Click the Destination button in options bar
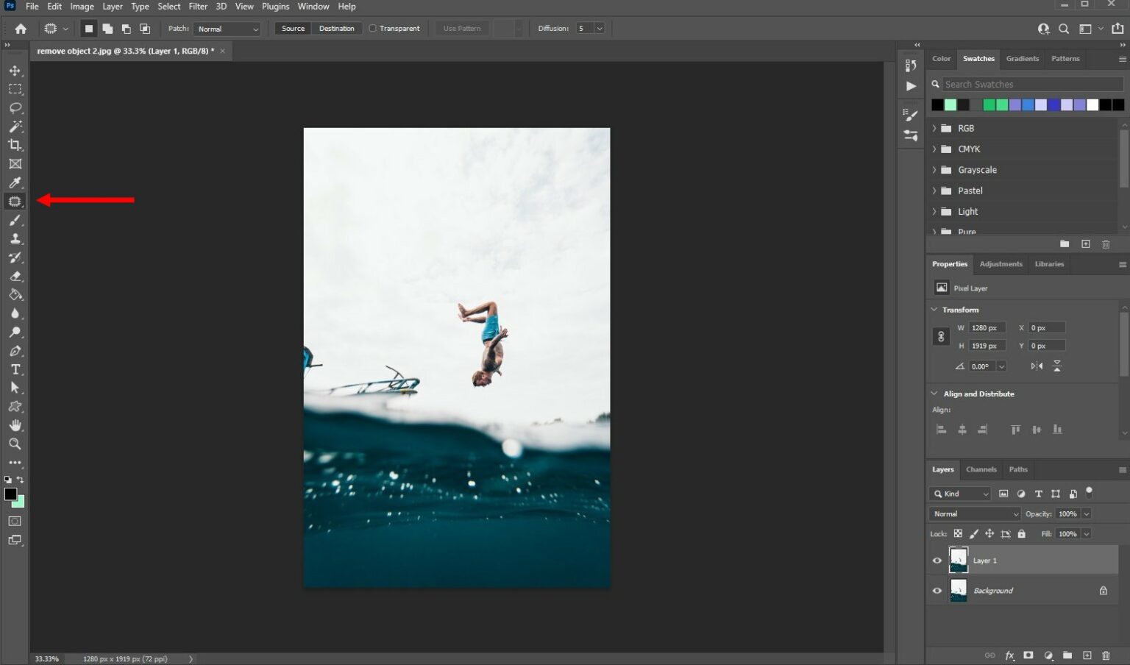 (336, 28)
